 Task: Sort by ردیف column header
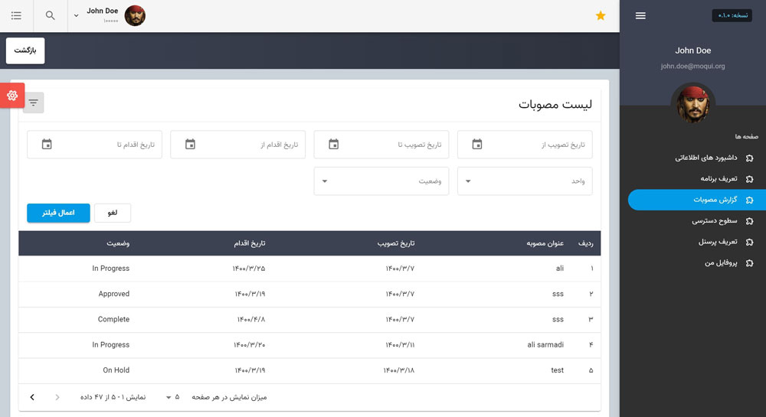[586, 243]
